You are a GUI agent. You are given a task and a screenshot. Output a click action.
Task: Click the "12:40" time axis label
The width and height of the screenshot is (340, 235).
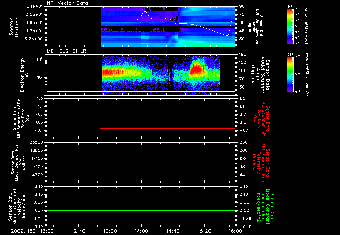pos(78,231)
